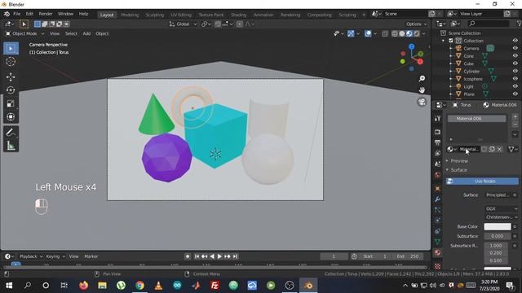This screenshot has width=522, height=293.
Task: Switch to the Modeling workspace tab
Action: [130, 15]
